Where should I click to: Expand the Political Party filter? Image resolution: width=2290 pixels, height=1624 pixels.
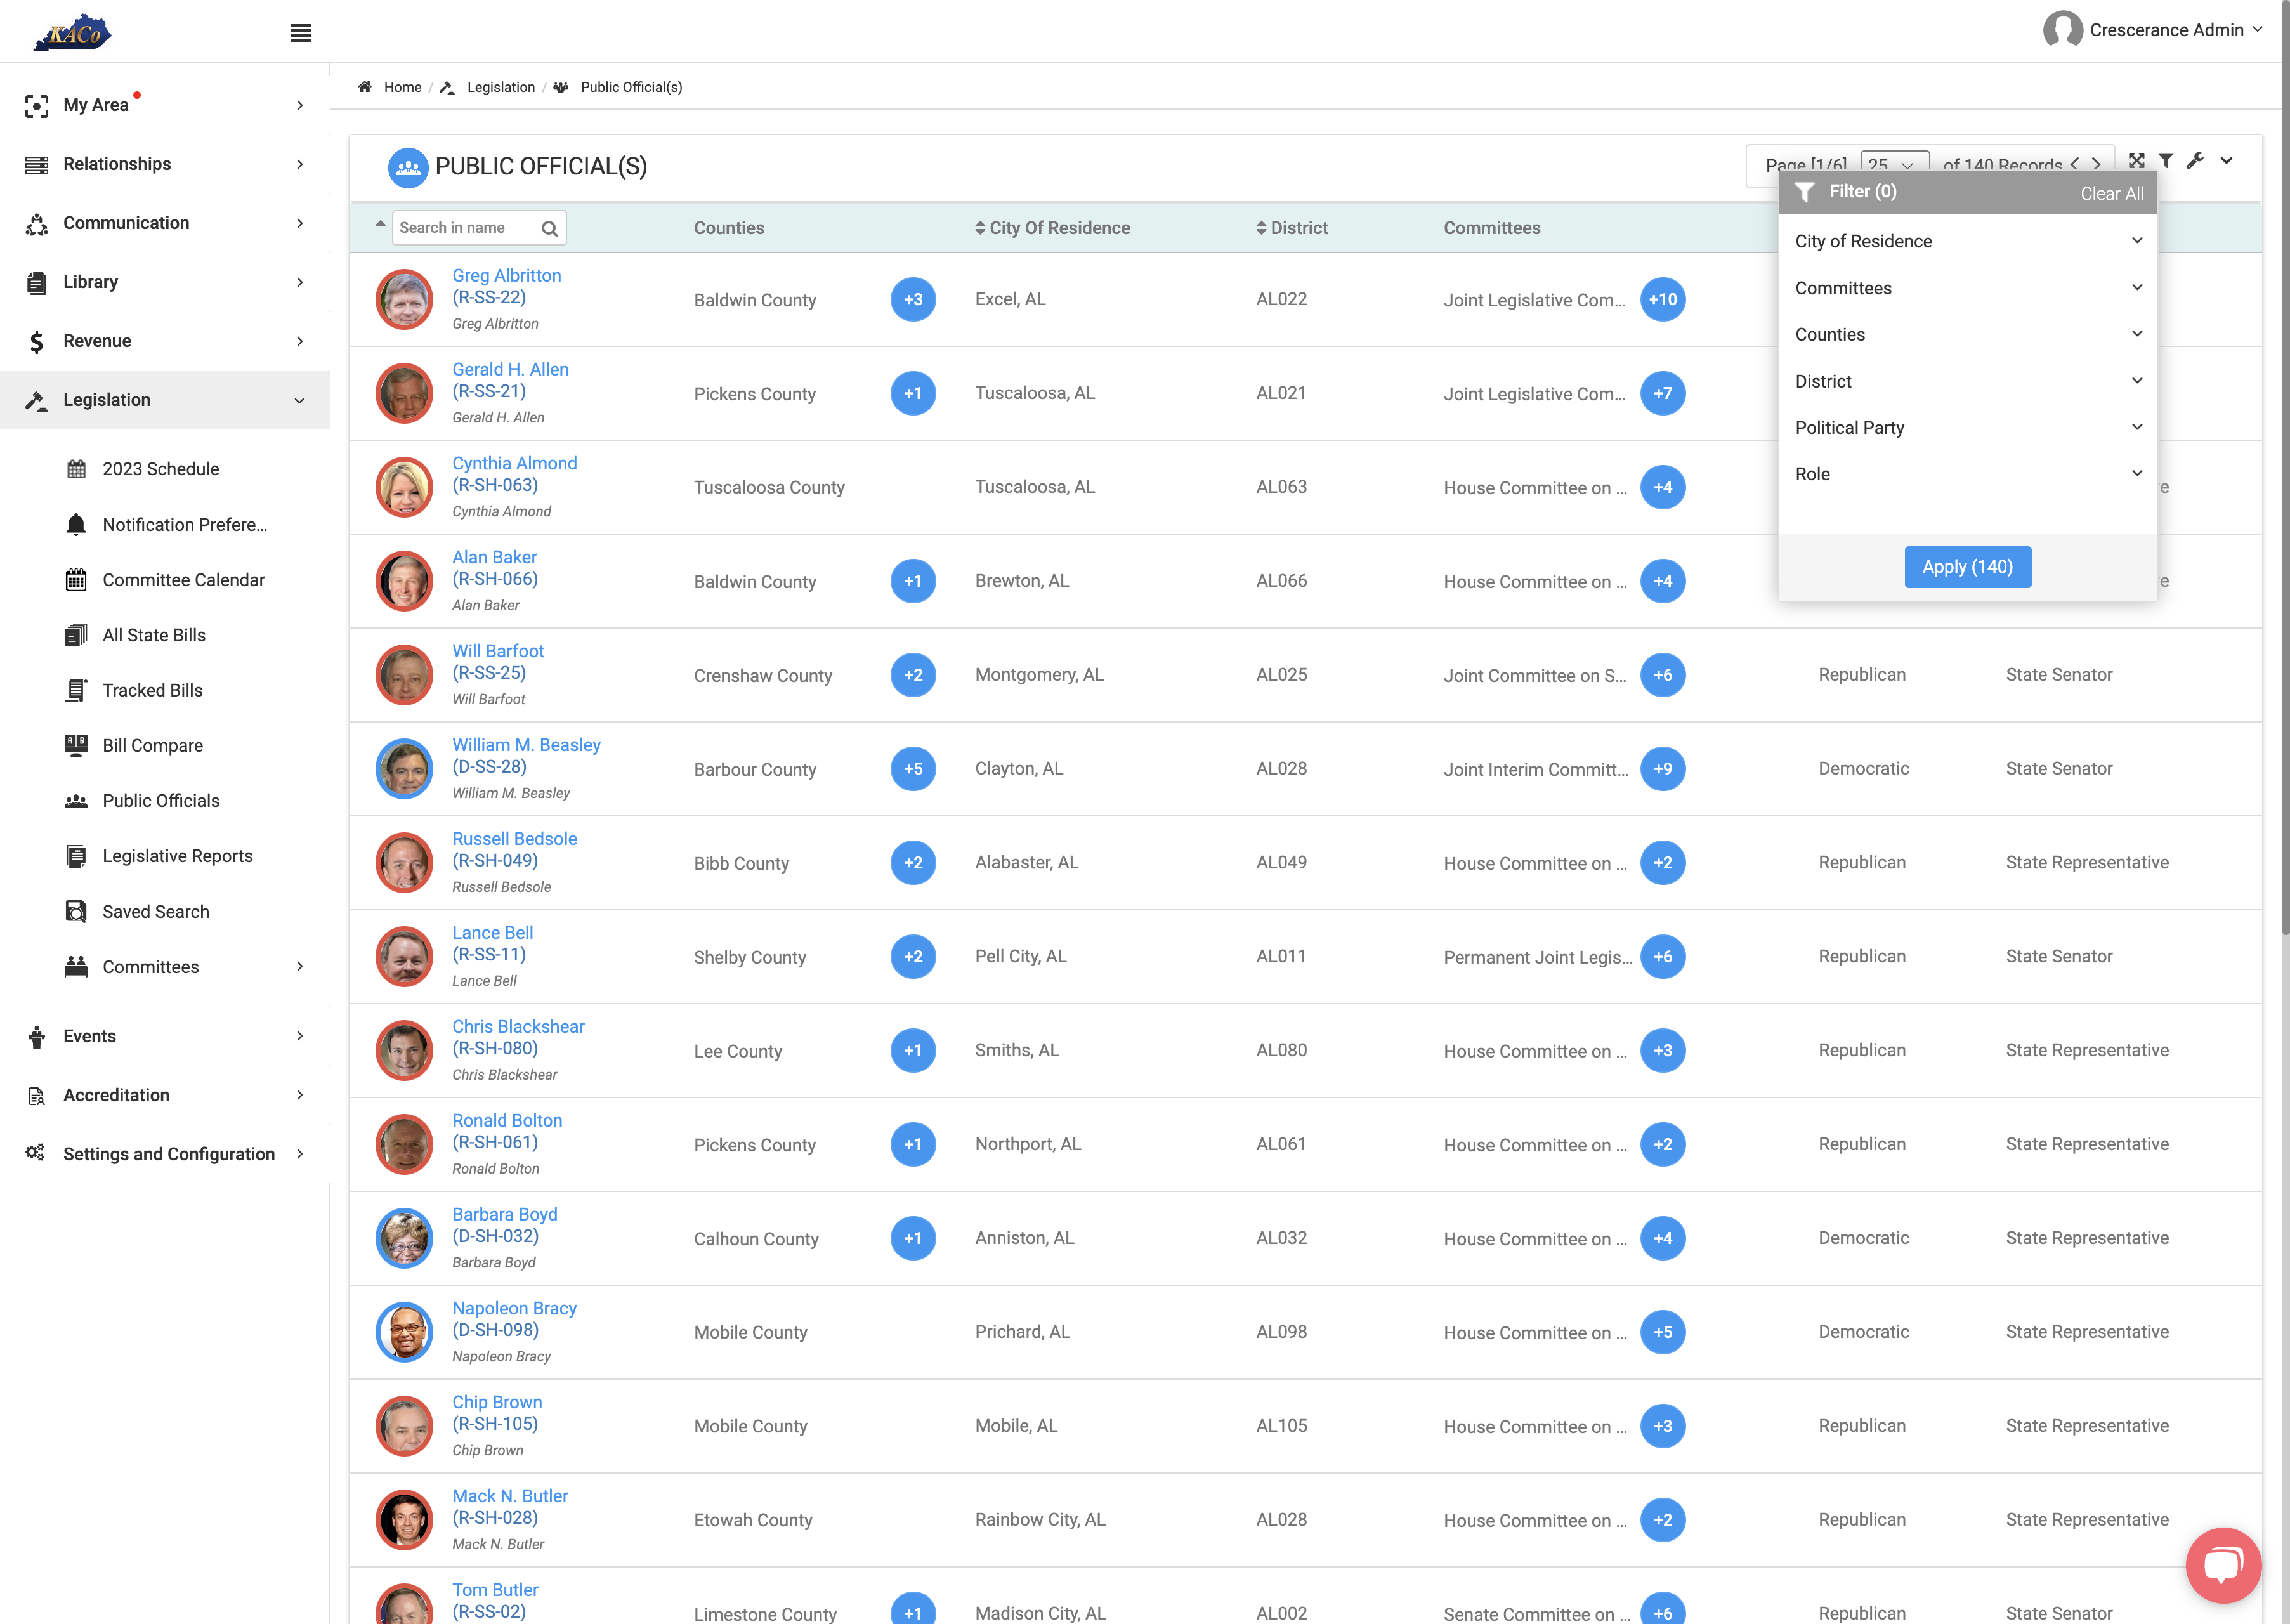click(x=1967, y=427)
